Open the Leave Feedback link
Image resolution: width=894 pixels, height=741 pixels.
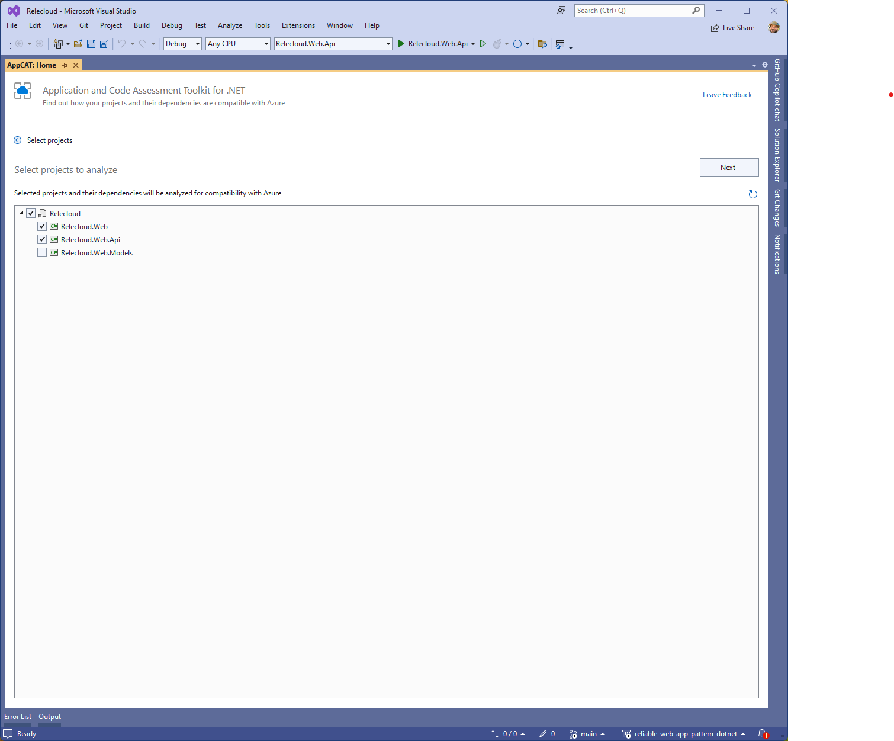coord(727,94)
